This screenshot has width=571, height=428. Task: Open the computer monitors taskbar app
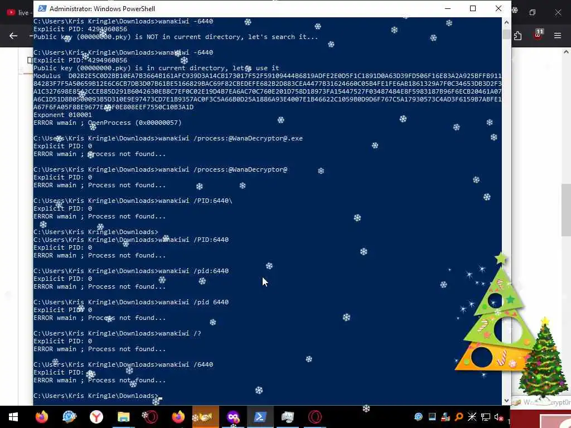tap(287, 417)
